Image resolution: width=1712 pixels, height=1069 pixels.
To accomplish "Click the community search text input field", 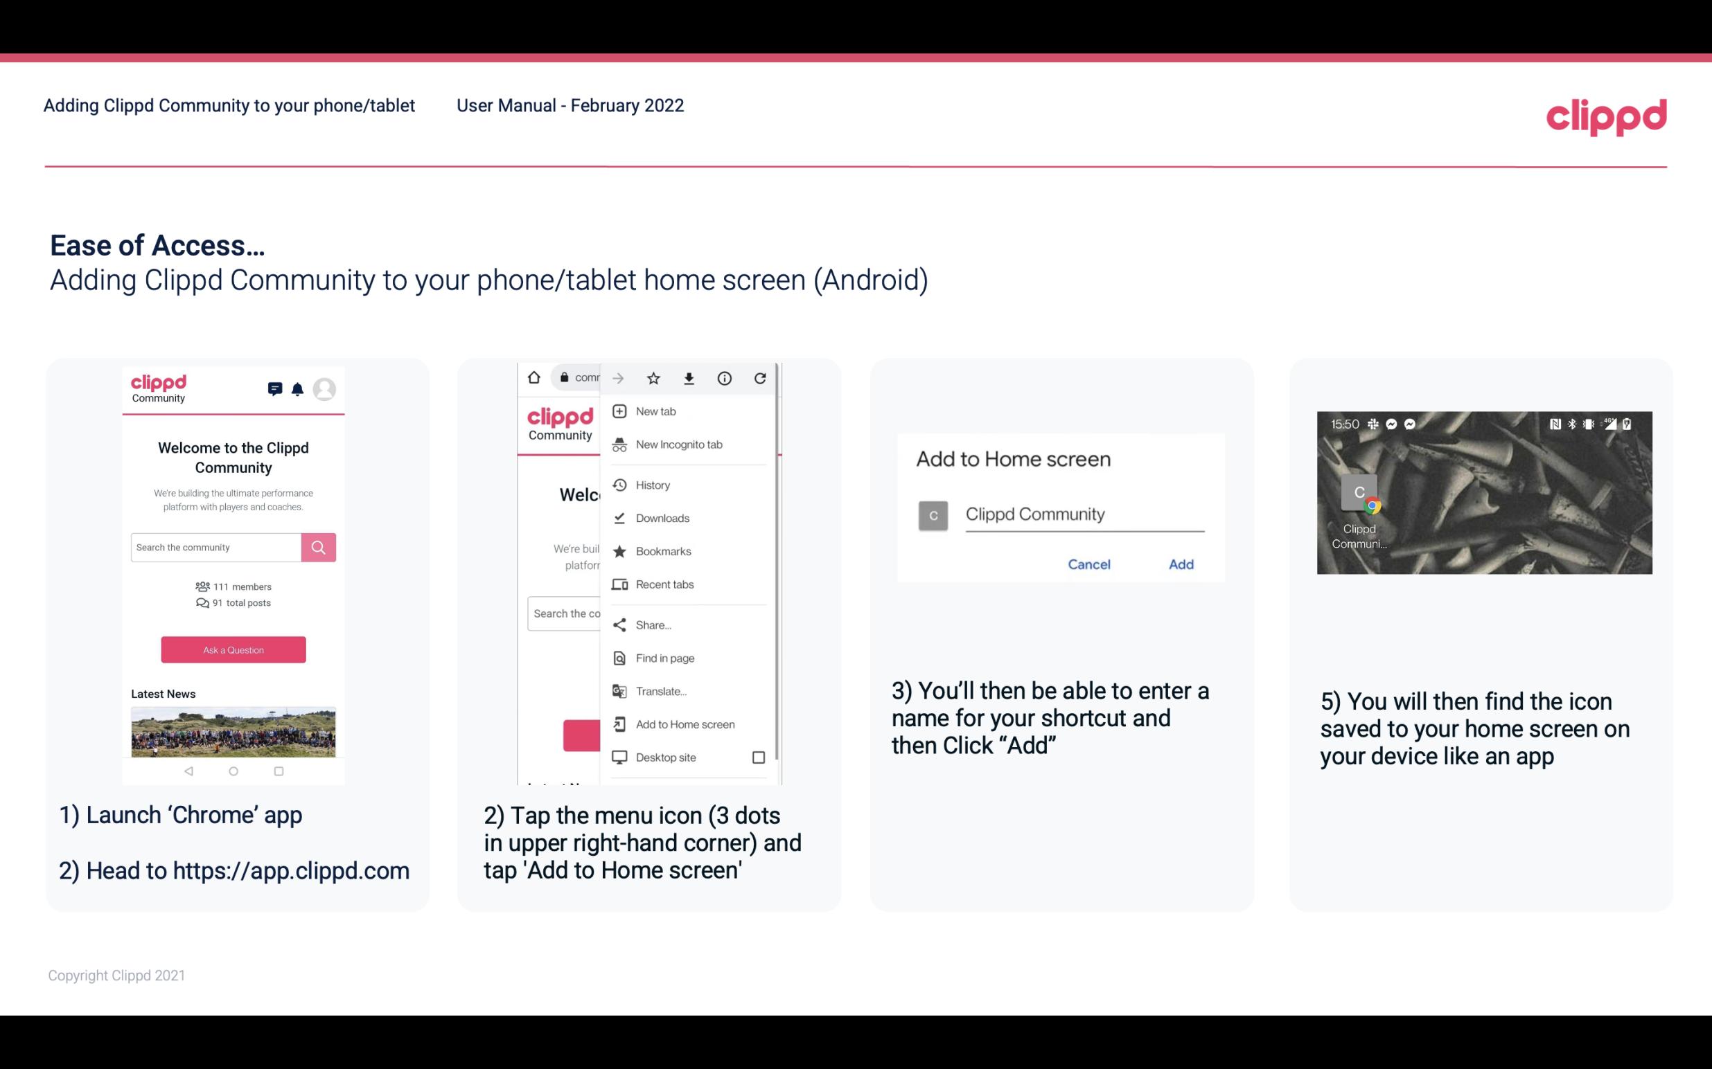I will [x=215, y=546].
